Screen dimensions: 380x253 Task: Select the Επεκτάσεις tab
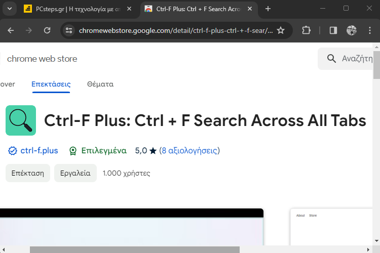[x=51, y=84]
